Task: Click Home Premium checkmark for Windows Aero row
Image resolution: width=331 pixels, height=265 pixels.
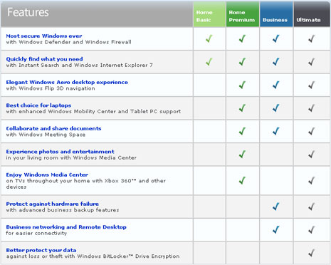Action: click(242, 85)
